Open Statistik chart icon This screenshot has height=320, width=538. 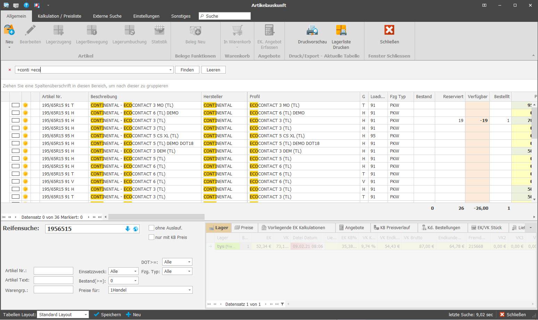tap(159, 31)
